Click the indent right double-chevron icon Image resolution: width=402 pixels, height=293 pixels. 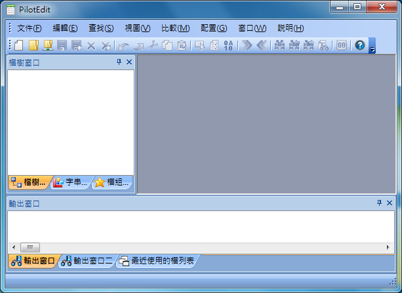click(x=247, y=45)
